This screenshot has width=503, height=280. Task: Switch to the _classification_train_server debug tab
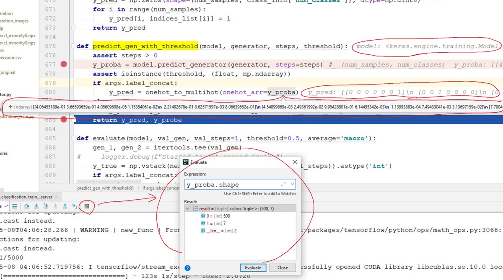pos(25,197)
